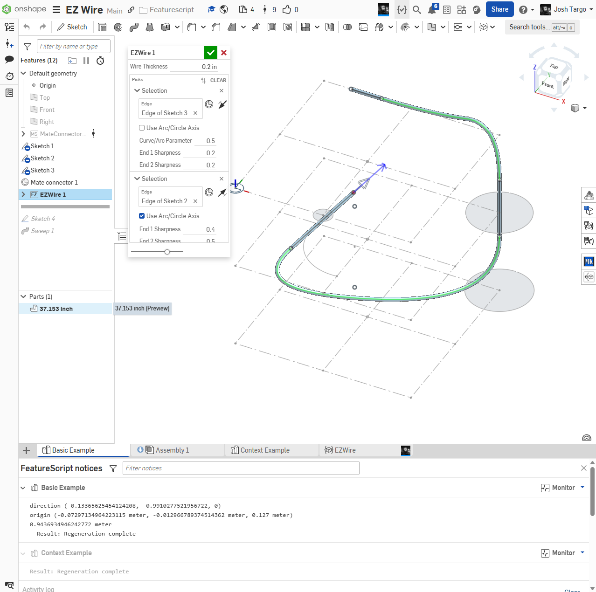This screenshot has width=596, height=592.
Task: Select the Fillet tool
Action: pos(192,27)
